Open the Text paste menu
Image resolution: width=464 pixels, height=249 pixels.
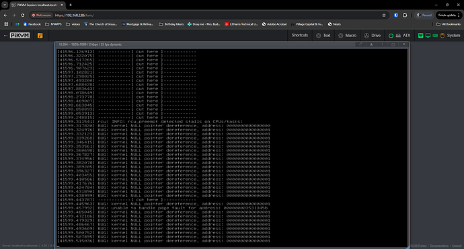(x=323, y=36)
